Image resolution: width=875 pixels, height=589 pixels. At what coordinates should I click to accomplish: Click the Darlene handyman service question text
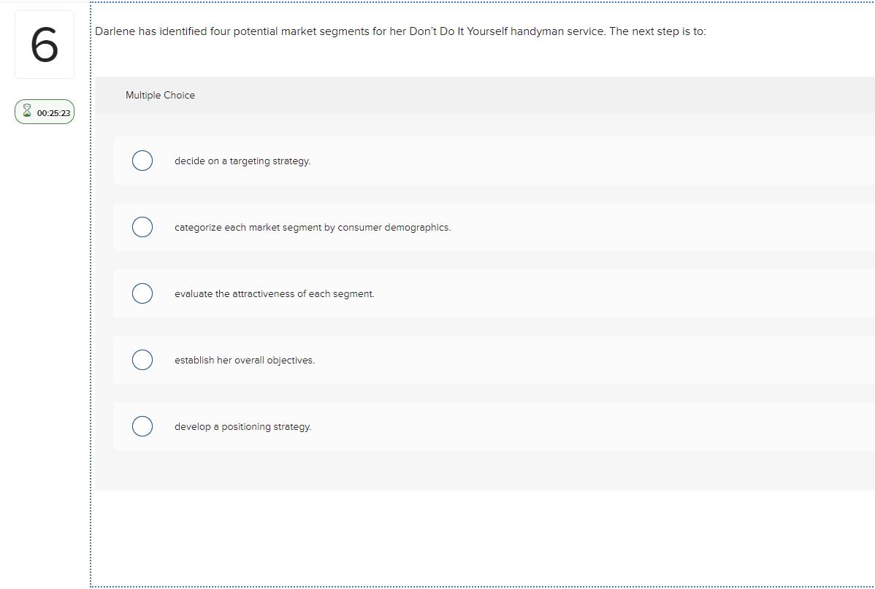[x=400, y=31]
